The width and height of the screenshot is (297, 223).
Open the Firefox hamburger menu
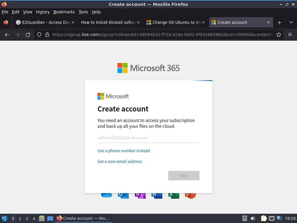coord(290,35)
